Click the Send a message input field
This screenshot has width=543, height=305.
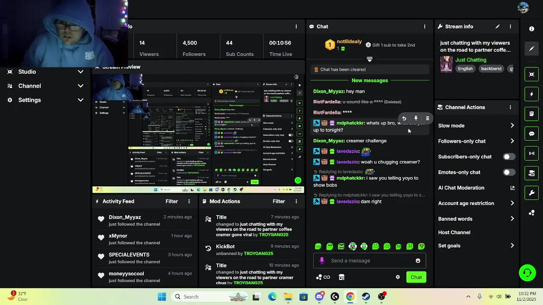(x=369, y=261)
